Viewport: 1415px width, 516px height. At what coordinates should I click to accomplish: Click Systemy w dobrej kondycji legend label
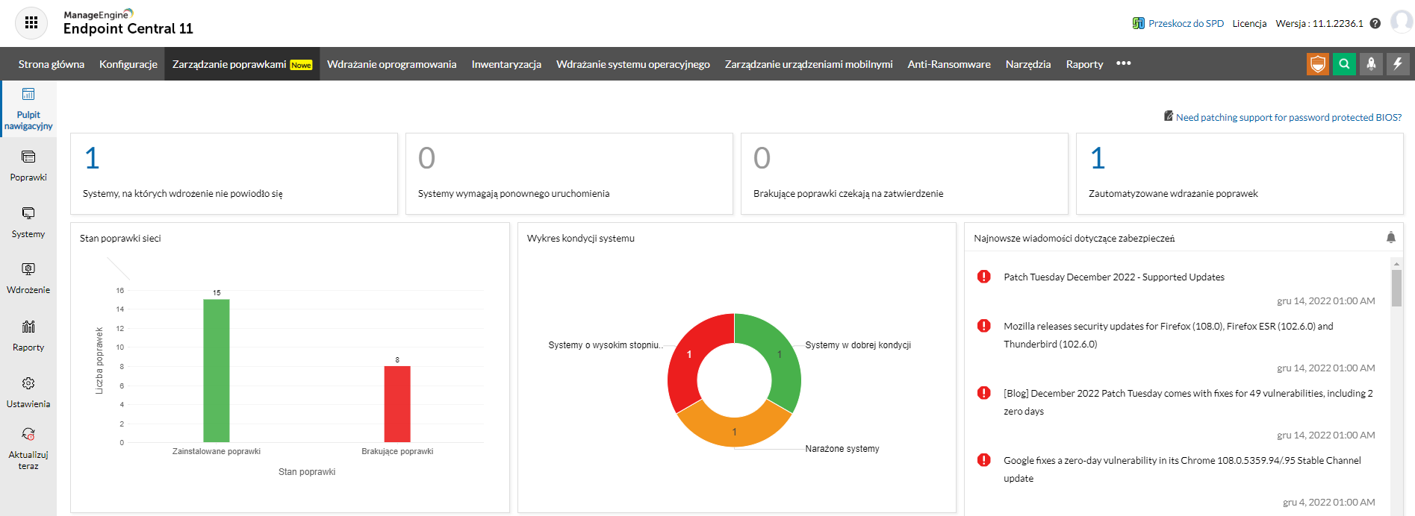coord(858,344)
